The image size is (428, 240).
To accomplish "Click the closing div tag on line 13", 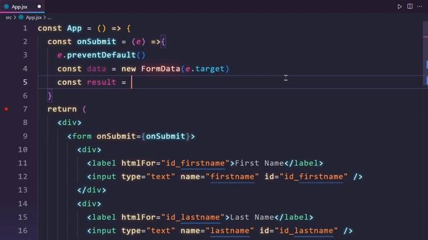I will [92, 190].
